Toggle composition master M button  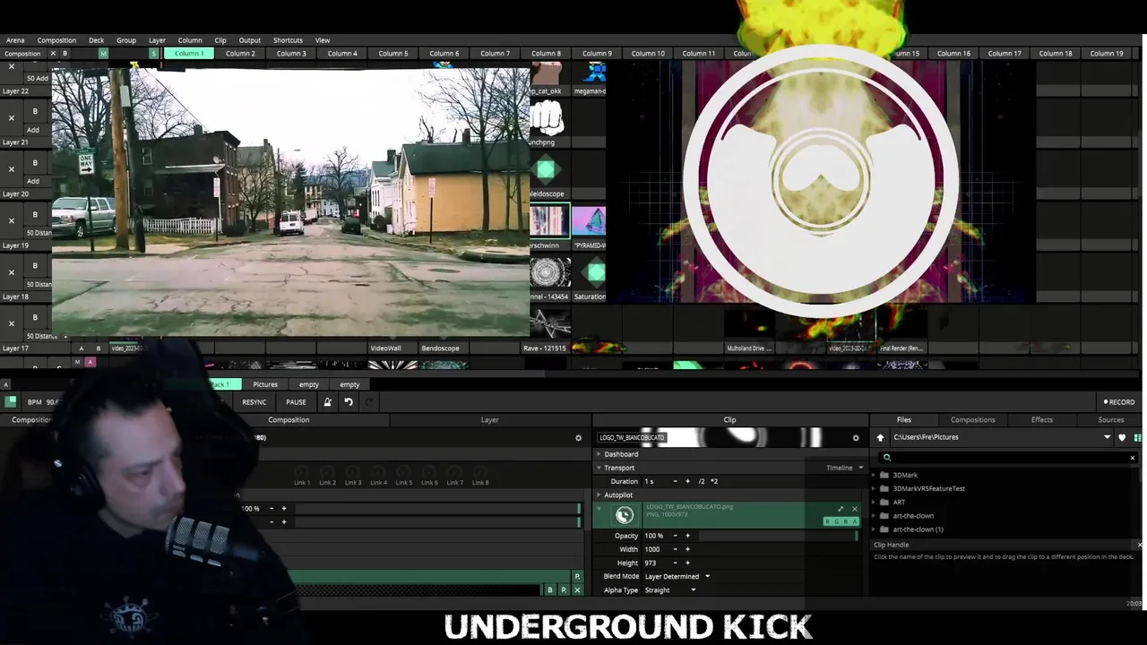point(103,54)
